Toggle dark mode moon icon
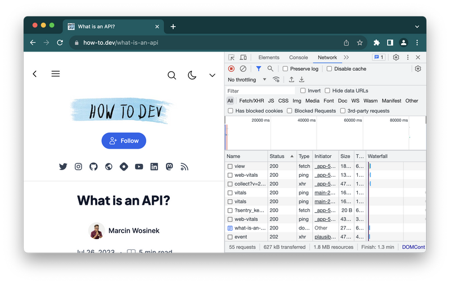This screenshot has height=284, width=450. (192, 75)
